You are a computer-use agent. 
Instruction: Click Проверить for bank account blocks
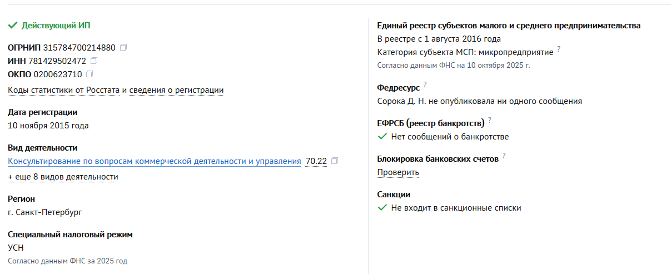[x=398, y=172]
